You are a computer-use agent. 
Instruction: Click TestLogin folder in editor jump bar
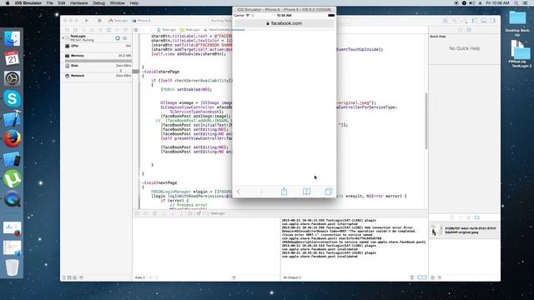(190, 30)
